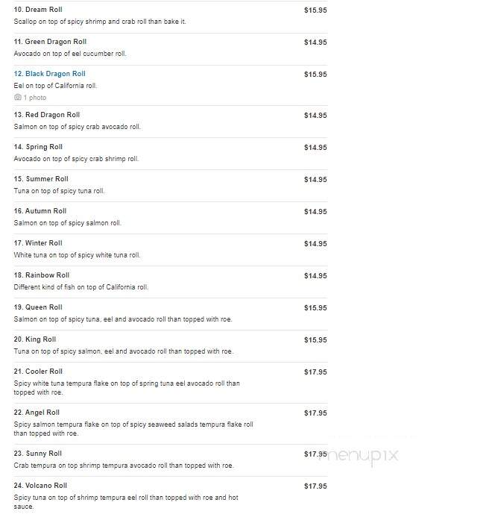Click the camera icon under Black Dragon Roll
This screenshot has height=517, width=492.
[x=18, y=97]
